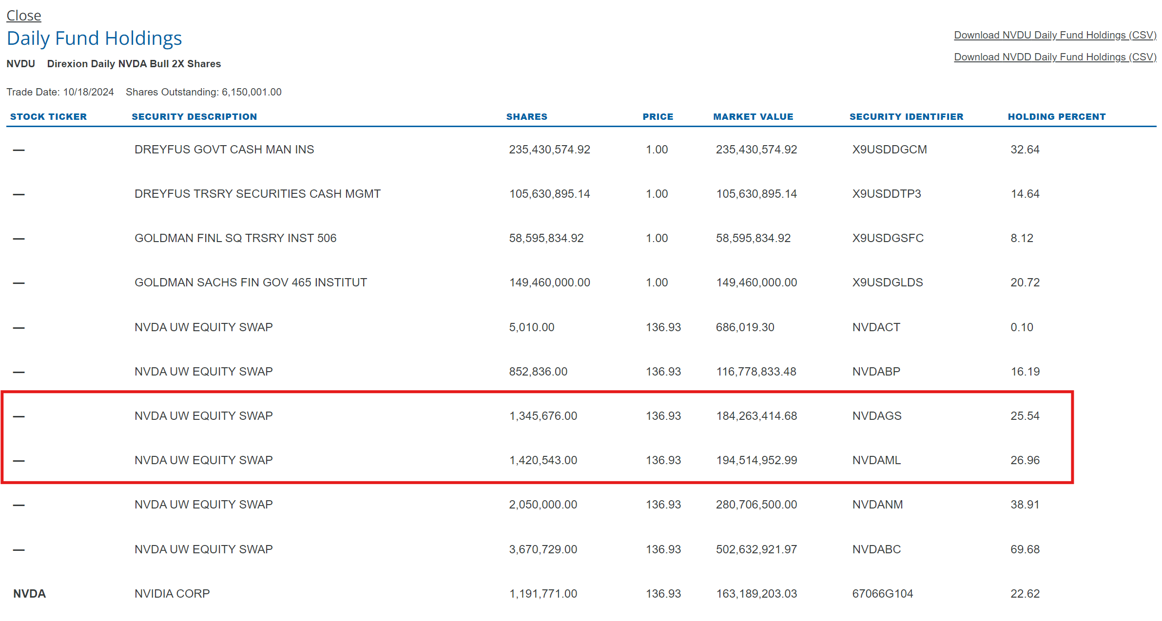Click the Holding Percent column header
Screen dimensions: 1162x621
(x=1056, y=116)
